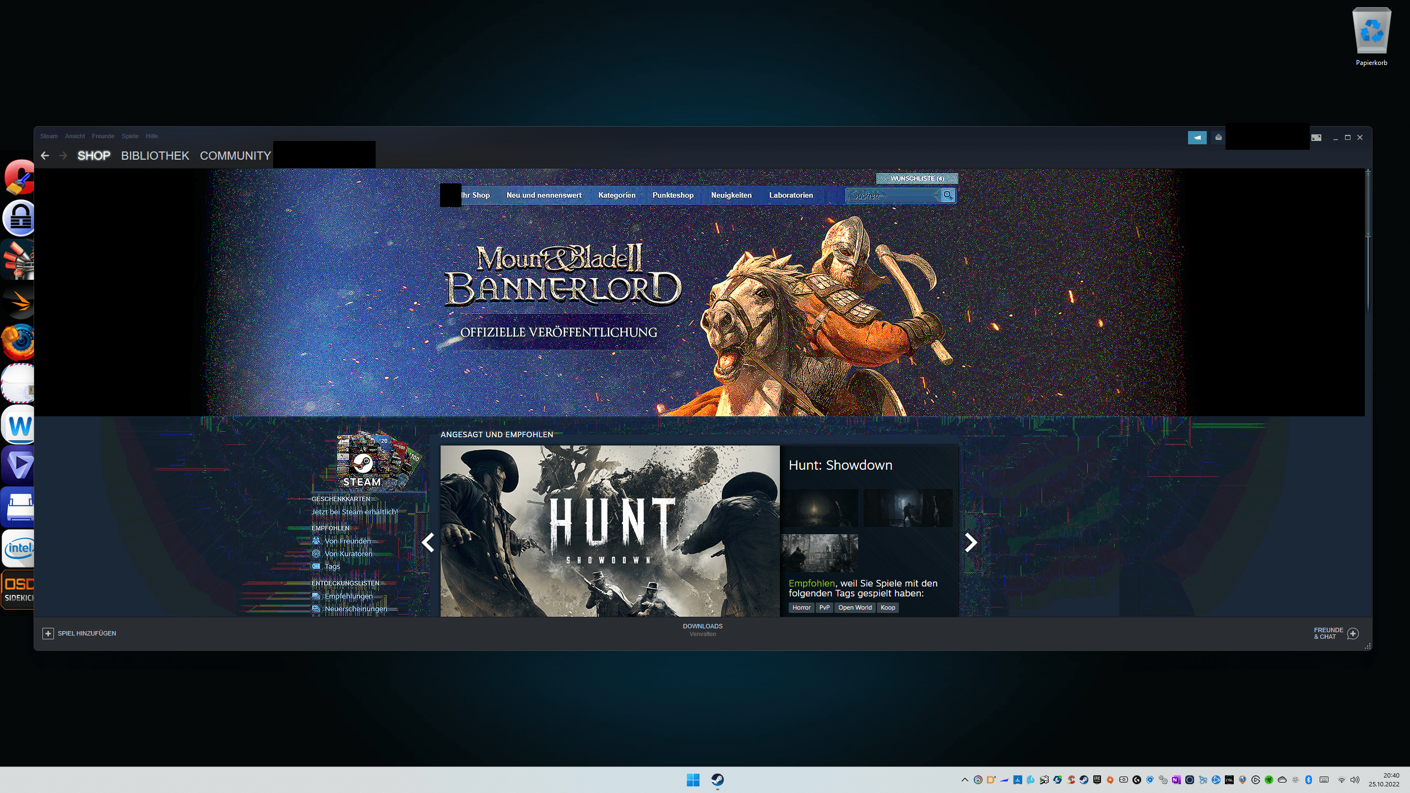The height and width of the screenshot is (793, 1410).
Task: Open the Wi-Fi network tray icon
Action: [x=1341, y=780]
